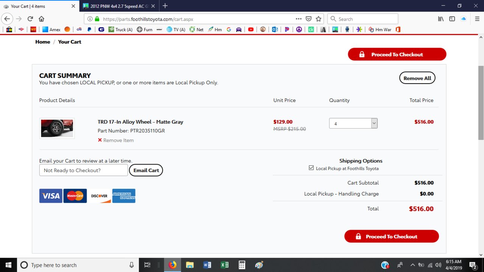This screenshot has height=272, width=484.
Task: Switch to the 2012 PNW 4x4 tab
Action: 119,6
